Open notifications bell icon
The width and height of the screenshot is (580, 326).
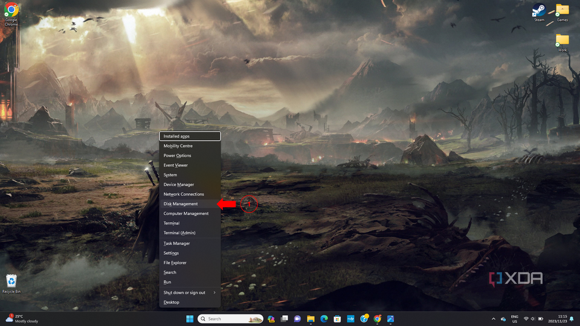tap(572, 319)
